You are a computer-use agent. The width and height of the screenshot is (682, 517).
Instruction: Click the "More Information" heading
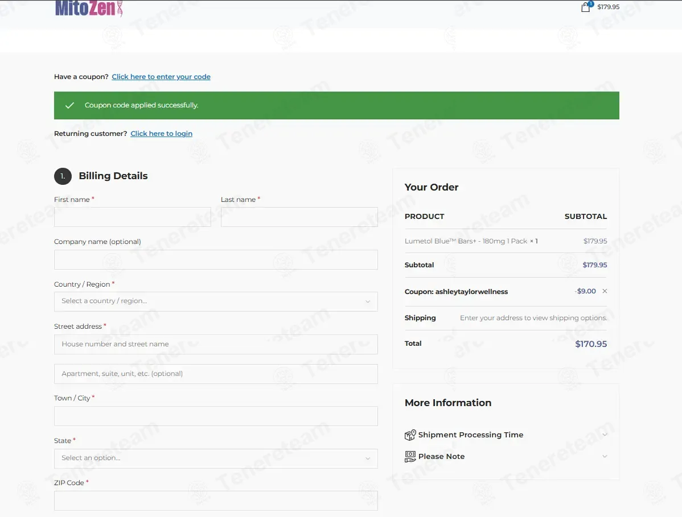(x=448, y=403)
